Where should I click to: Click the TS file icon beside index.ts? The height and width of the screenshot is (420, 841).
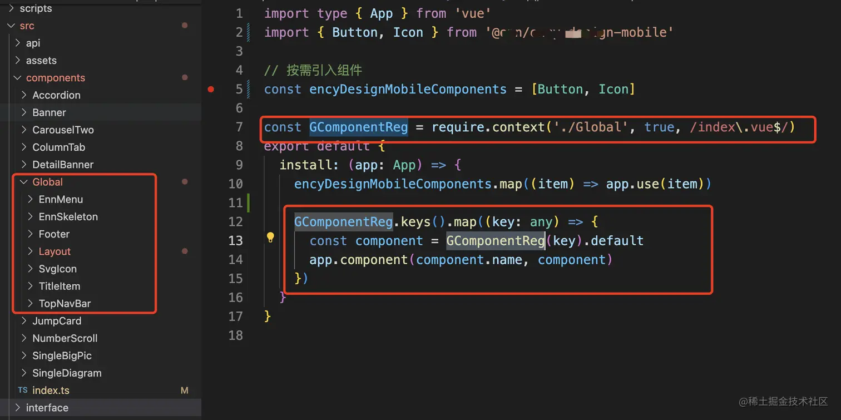tap(23, 391)
